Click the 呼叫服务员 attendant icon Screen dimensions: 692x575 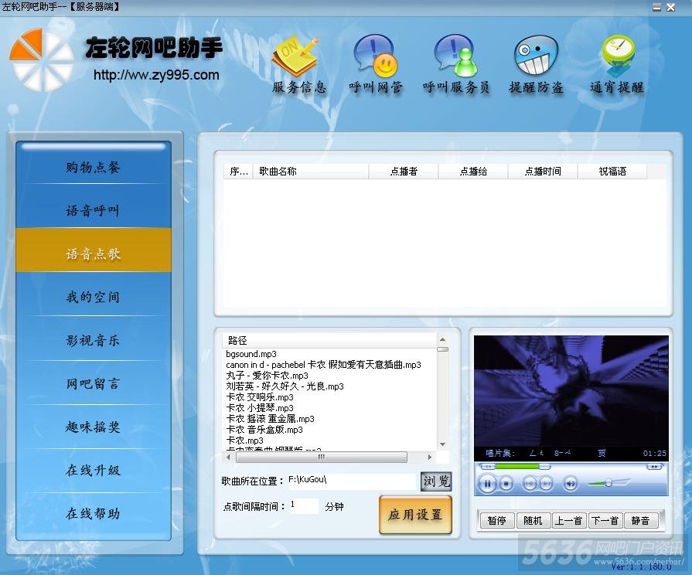click(455, 55)
